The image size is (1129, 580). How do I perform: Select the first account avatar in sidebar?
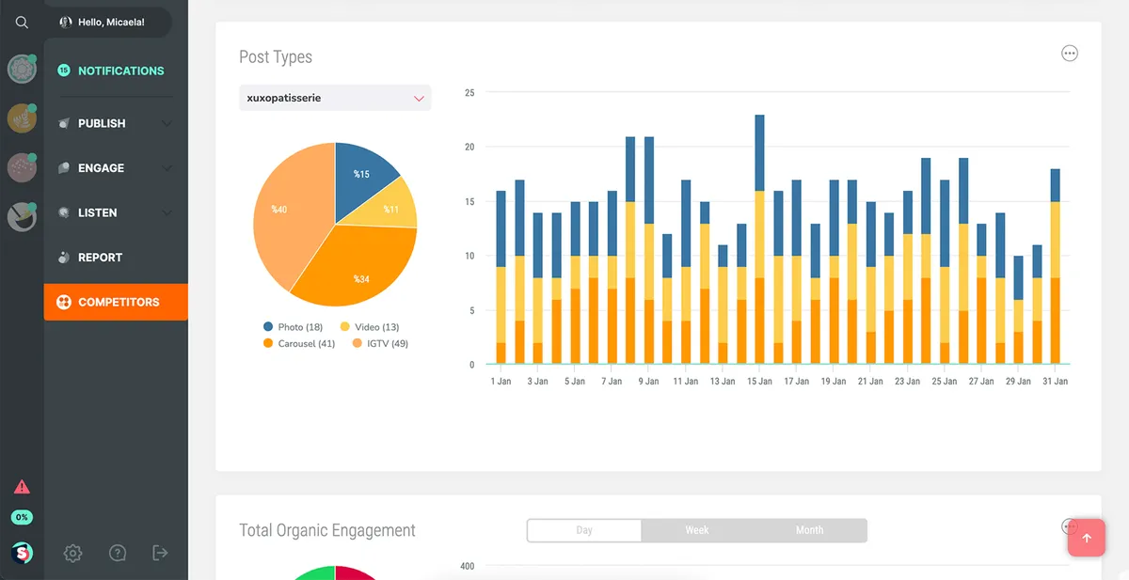click(x=22, y=69)
